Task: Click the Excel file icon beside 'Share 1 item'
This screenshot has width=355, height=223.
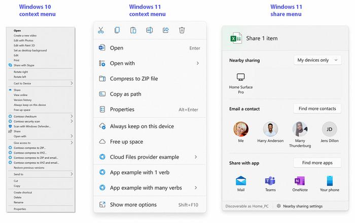Action: pos(236,38)
